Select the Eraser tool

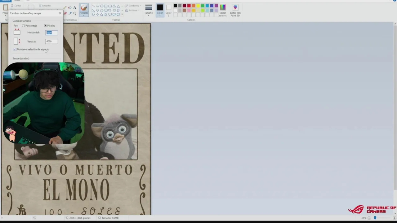tap(65, 13)
